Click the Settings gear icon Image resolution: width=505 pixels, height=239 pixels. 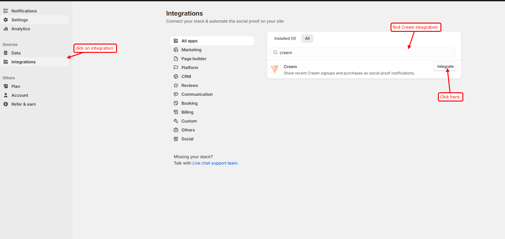(6, 20)
